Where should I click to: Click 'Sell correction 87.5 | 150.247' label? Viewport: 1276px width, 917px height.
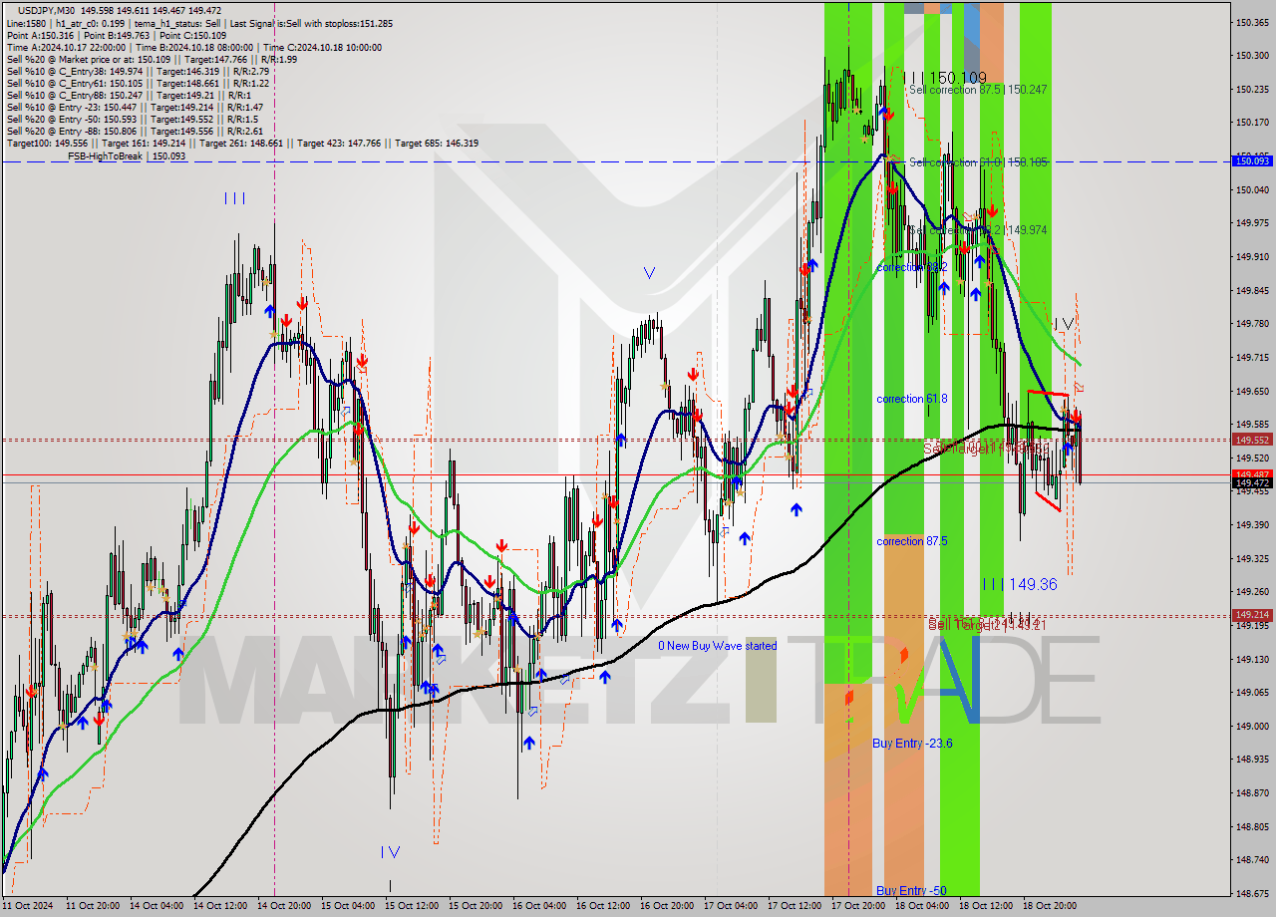click(x=978, y=90)
